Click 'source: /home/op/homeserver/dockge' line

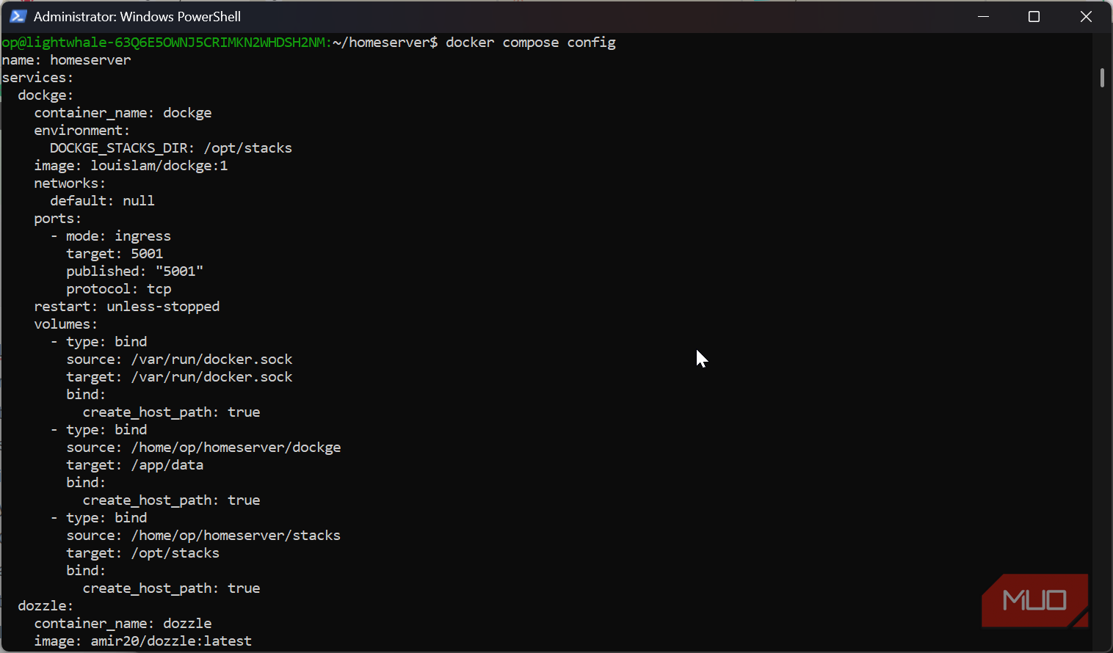click(203, 448)
